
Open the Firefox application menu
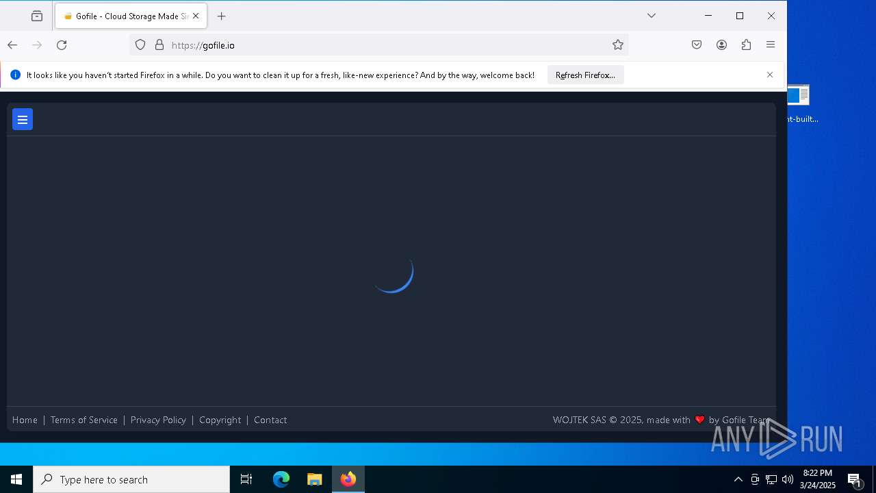click(x=771, y=45)
